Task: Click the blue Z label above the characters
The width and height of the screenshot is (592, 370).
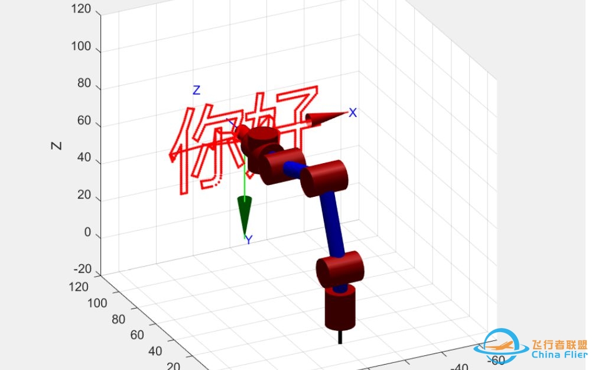Action: [197, 90]
